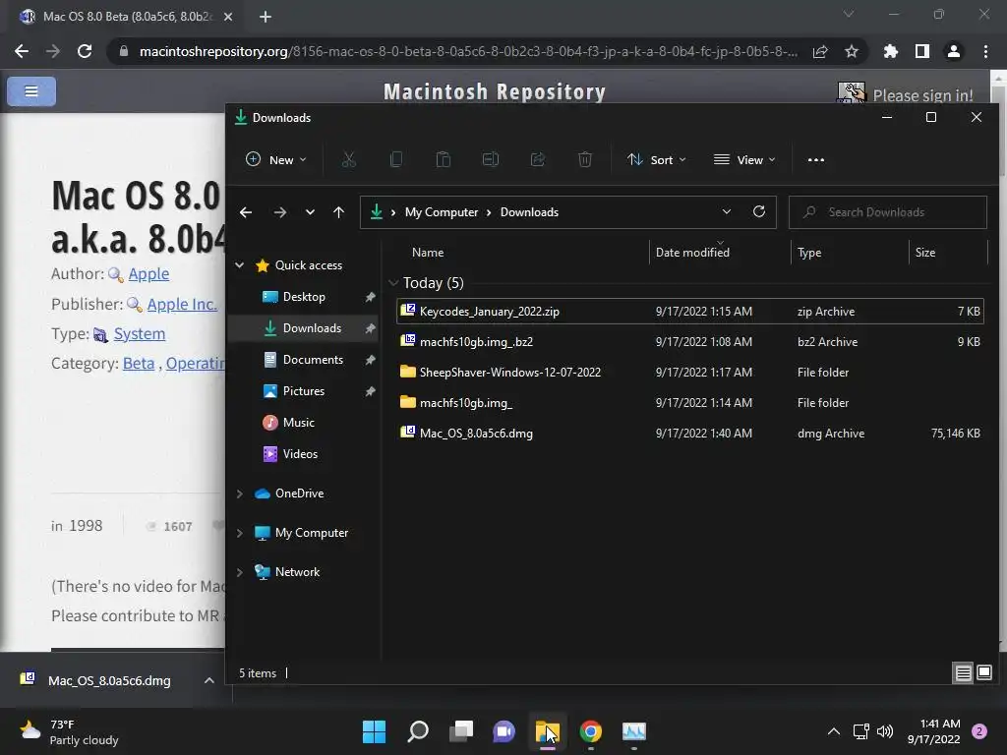This screenshot has width=1007, height=755.
Task: Select Desktop in Quick access
Action: click(304, 297)
